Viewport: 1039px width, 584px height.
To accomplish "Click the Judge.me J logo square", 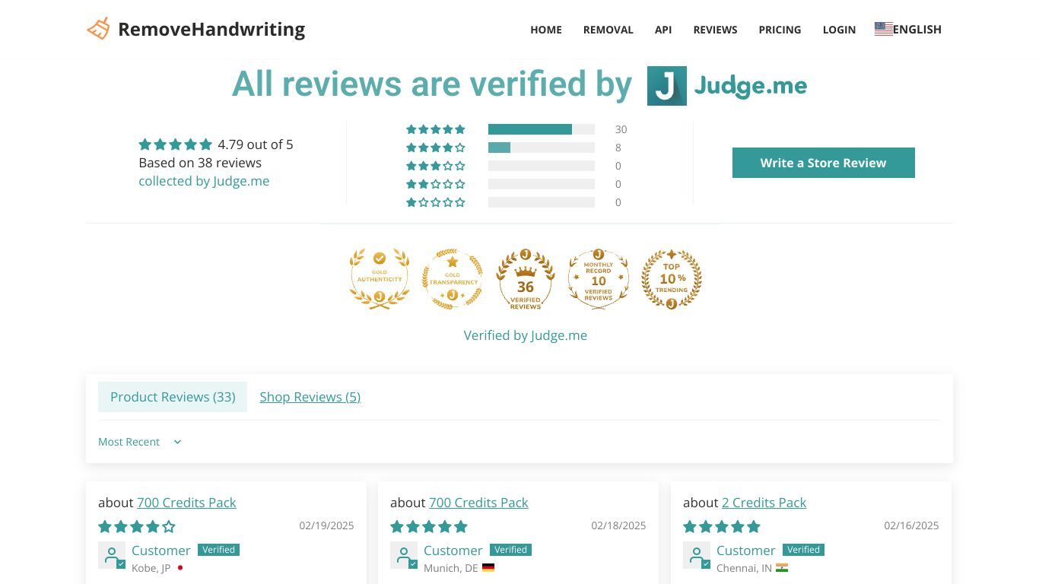I will [x=667, y=86].
